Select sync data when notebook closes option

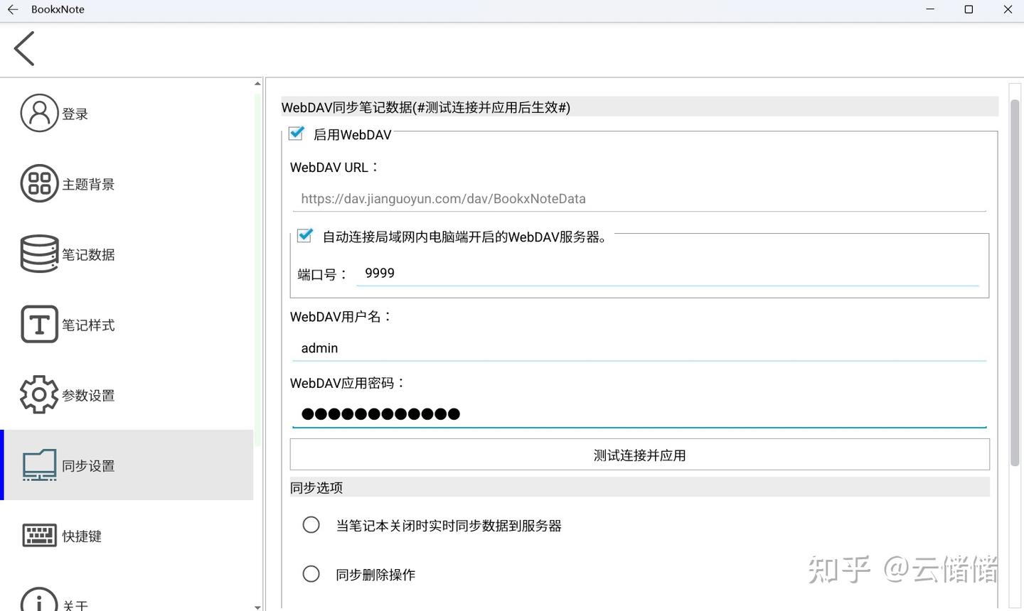pyautogui.click(x=311, y=524)
